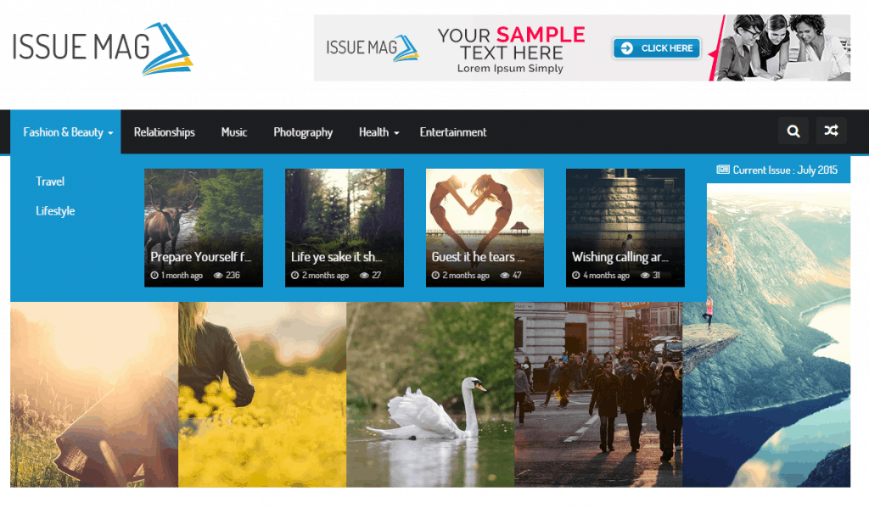Open the 'Guest it he tears' heart thumbnail
The image size is (869, 508).
pos(485,227)
